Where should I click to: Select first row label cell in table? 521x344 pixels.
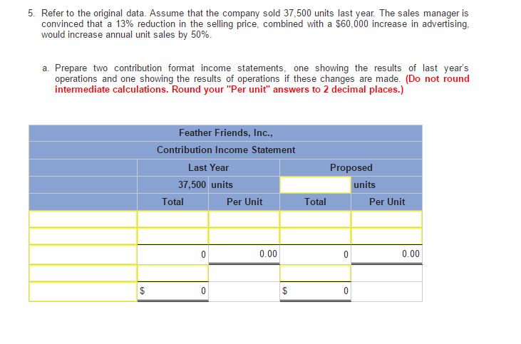click(83, 219)
